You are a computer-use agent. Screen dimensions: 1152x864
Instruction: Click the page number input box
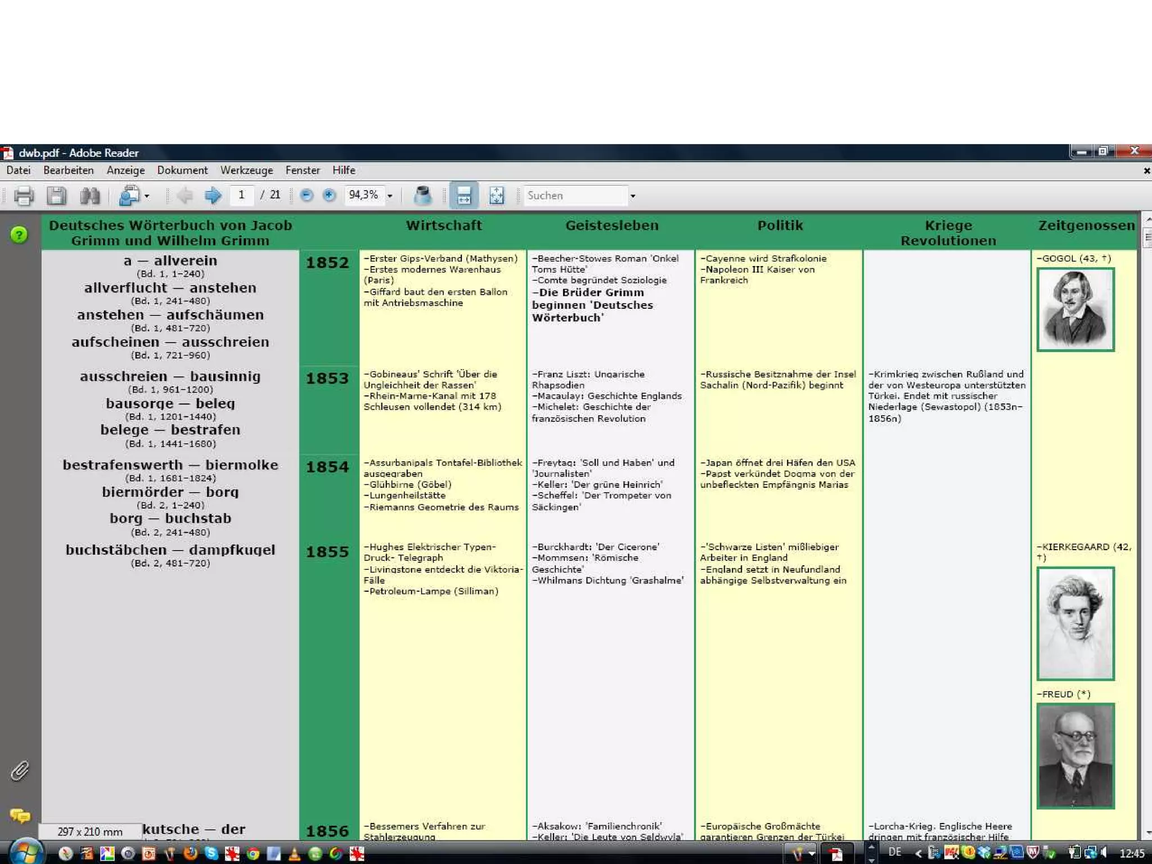coord(242,195)
